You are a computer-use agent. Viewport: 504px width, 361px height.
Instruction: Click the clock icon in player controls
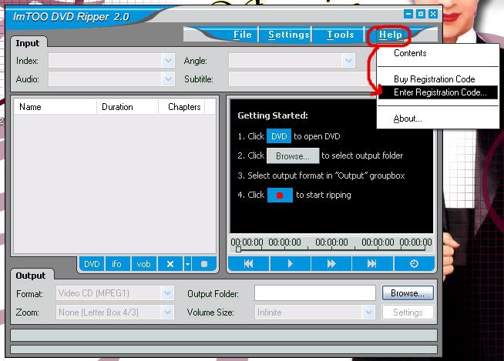click(x=414, y=264)
